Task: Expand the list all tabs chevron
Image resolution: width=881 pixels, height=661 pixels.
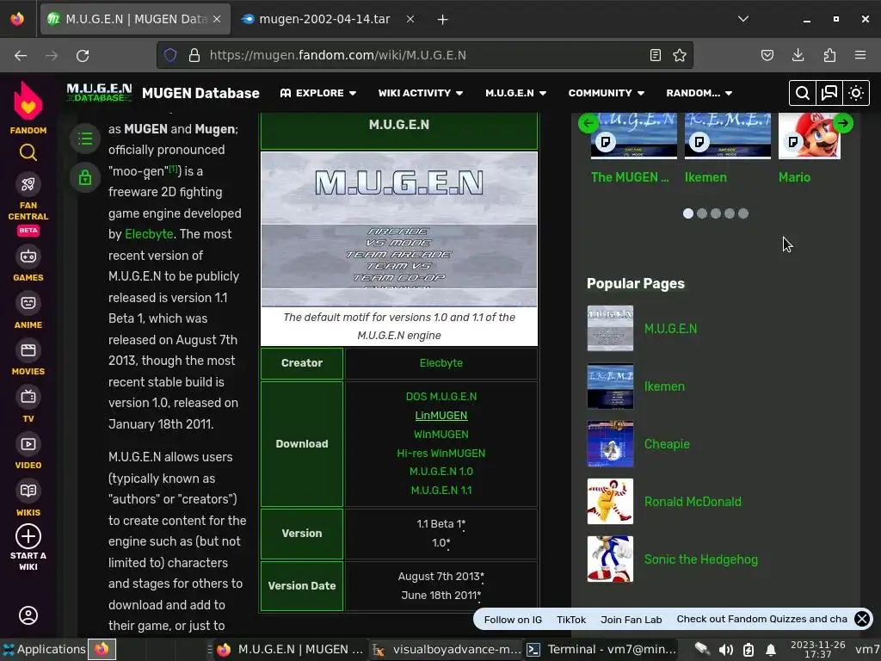Action: tap(742, 19)
